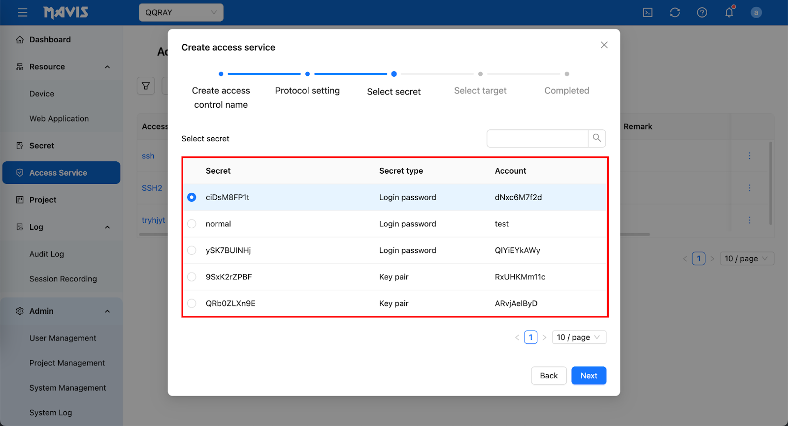Choose the ySK7BUINHj secret radio
Viewport: 788px width, 426px height.
(192, 250)
